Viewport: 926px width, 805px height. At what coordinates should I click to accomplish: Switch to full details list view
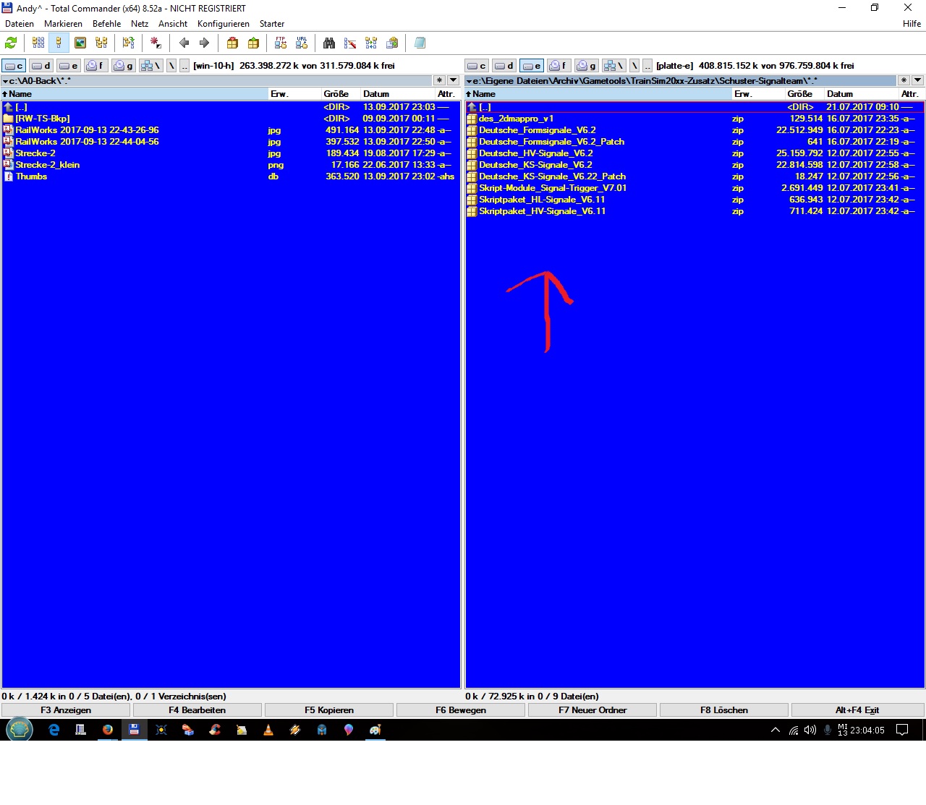click(59, 43)
